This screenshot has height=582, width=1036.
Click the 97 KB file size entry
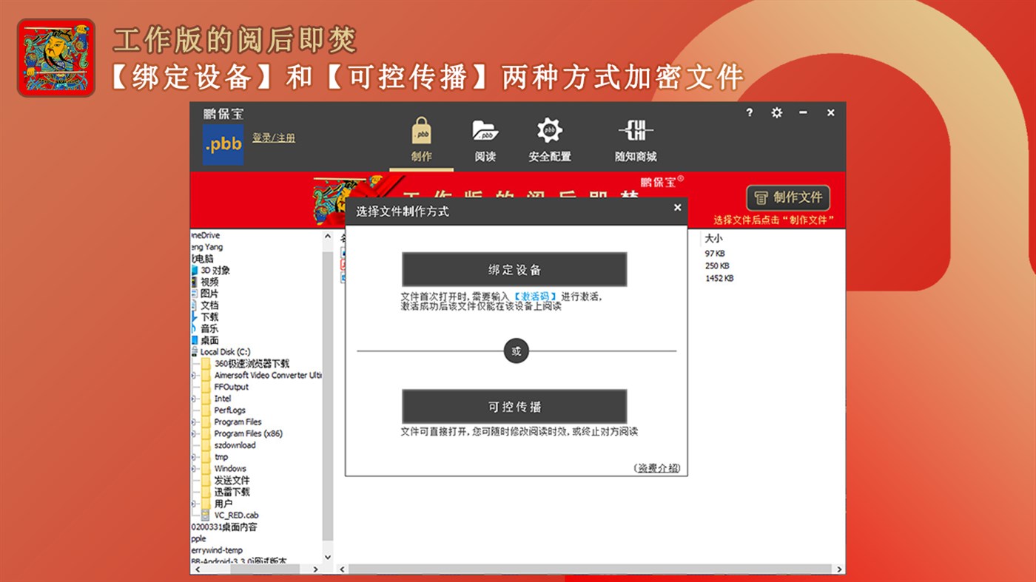click(x=715, y=254)
